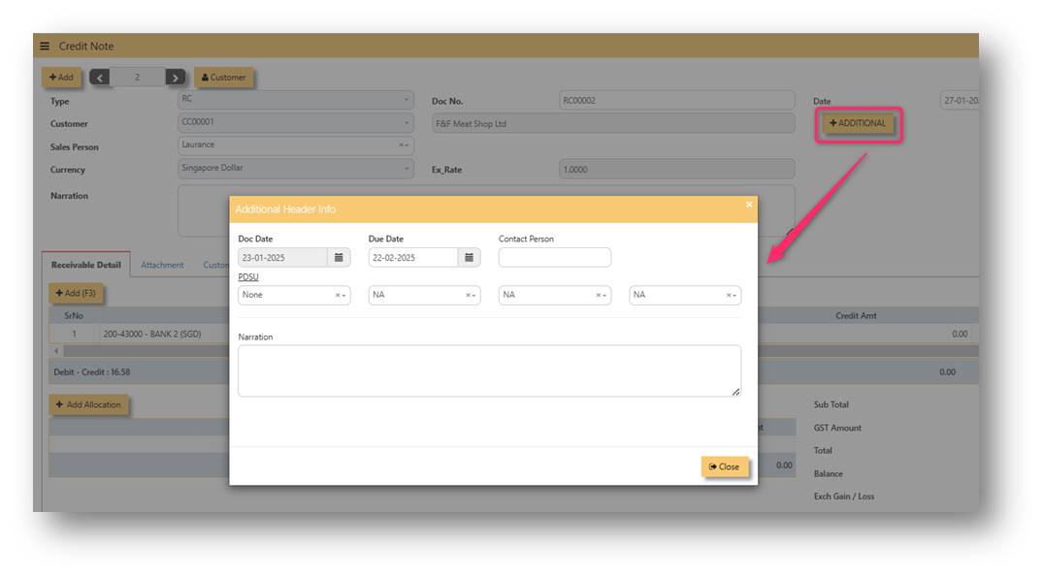
Task: Open the Doc Date calendar picker
Action: pyautogui.click(x=339, y=257)
